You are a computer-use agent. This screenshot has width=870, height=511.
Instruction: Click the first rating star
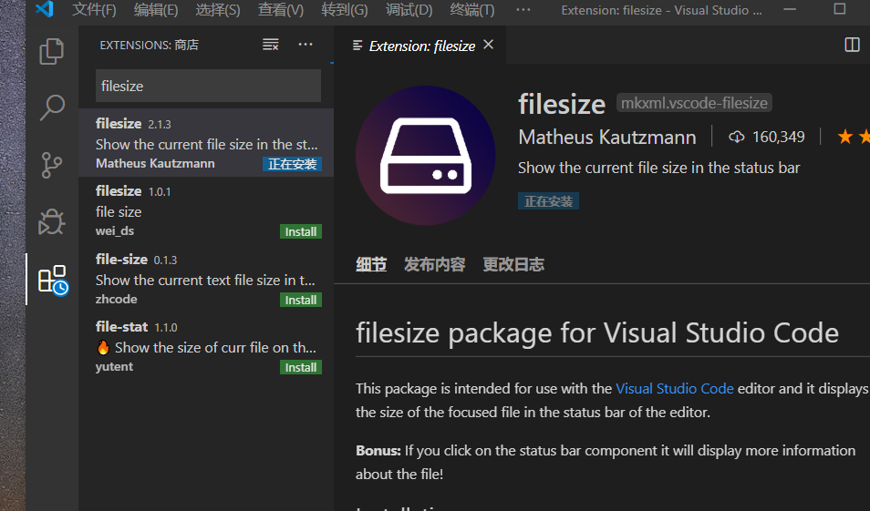click(x=844, y=137)
